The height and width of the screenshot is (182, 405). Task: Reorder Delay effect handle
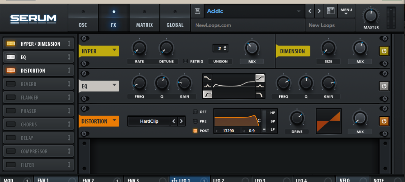(69, 138)
